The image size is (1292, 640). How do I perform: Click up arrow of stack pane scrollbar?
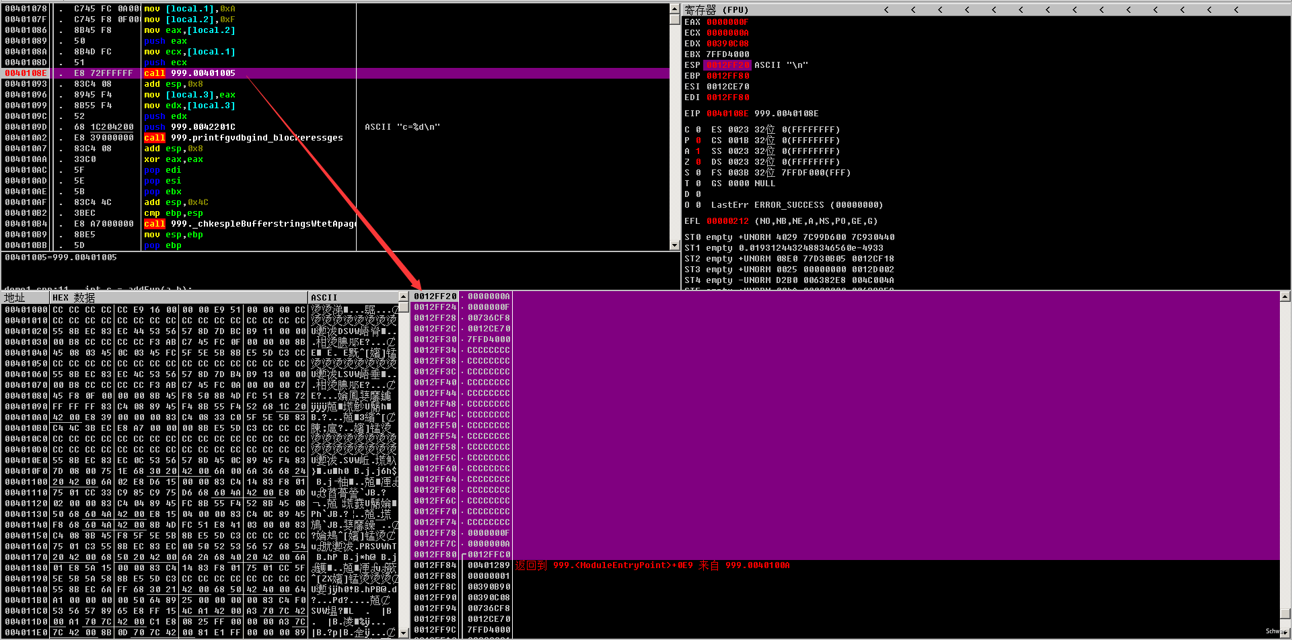[1285, 296]
